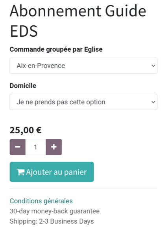This screenshot has width=168, height=243.
Task: Click the 'Commande groupée par Eglise' label
Action: [56, 50]
